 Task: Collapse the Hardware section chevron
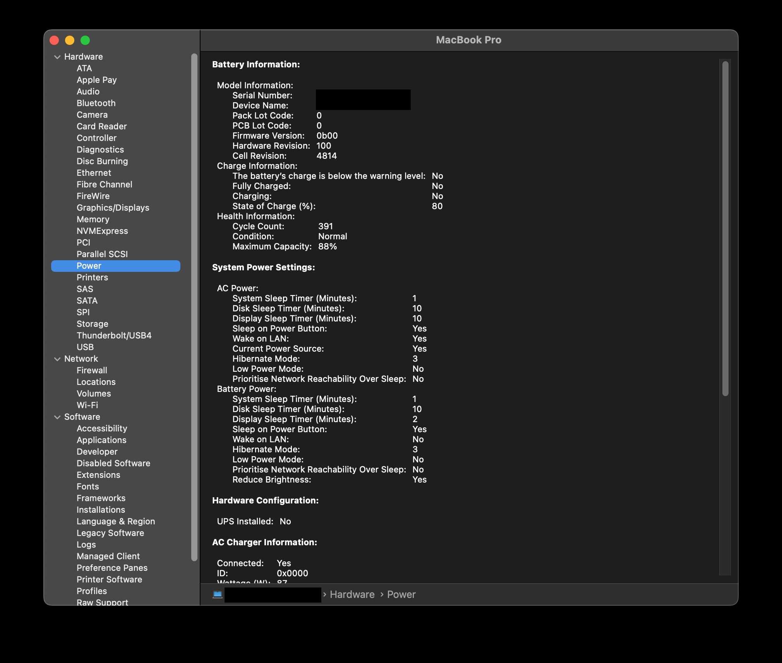tap(57, 57)
